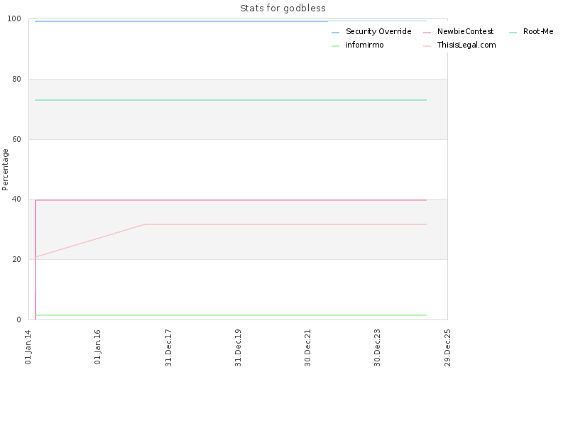Click the 60 value on y-axis
Viewport: 568px width, 426px height.
[x=16, y=139]
